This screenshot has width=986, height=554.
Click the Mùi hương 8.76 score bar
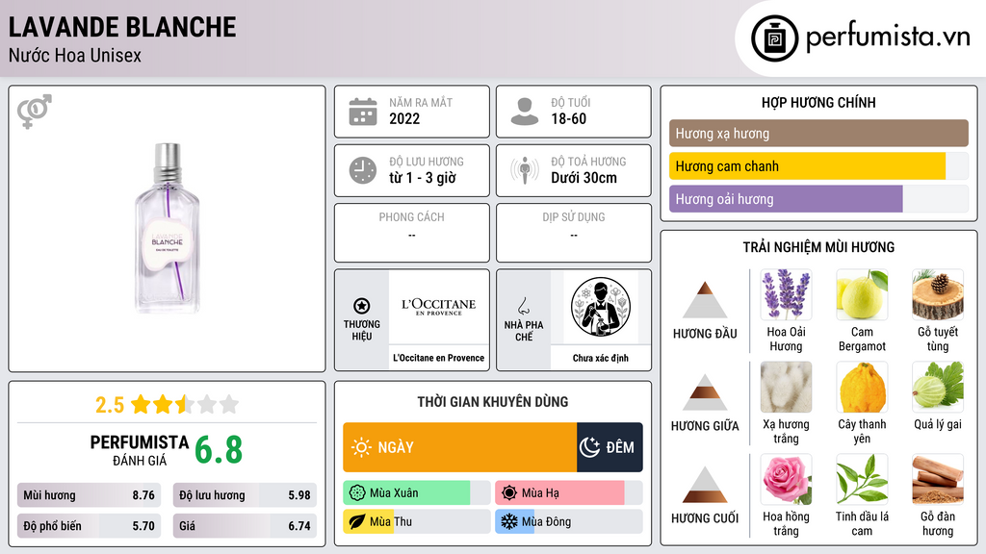90,495
